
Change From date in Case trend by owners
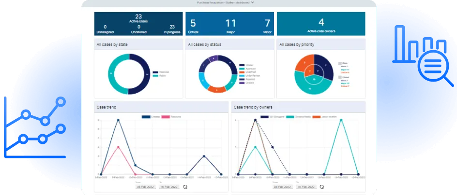tap(282, 187)
